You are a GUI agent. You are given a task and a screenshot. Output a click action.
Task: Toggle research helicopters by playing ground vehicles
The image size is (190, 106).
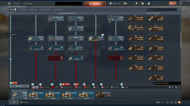pyautogui.click(x=154, y=83)
